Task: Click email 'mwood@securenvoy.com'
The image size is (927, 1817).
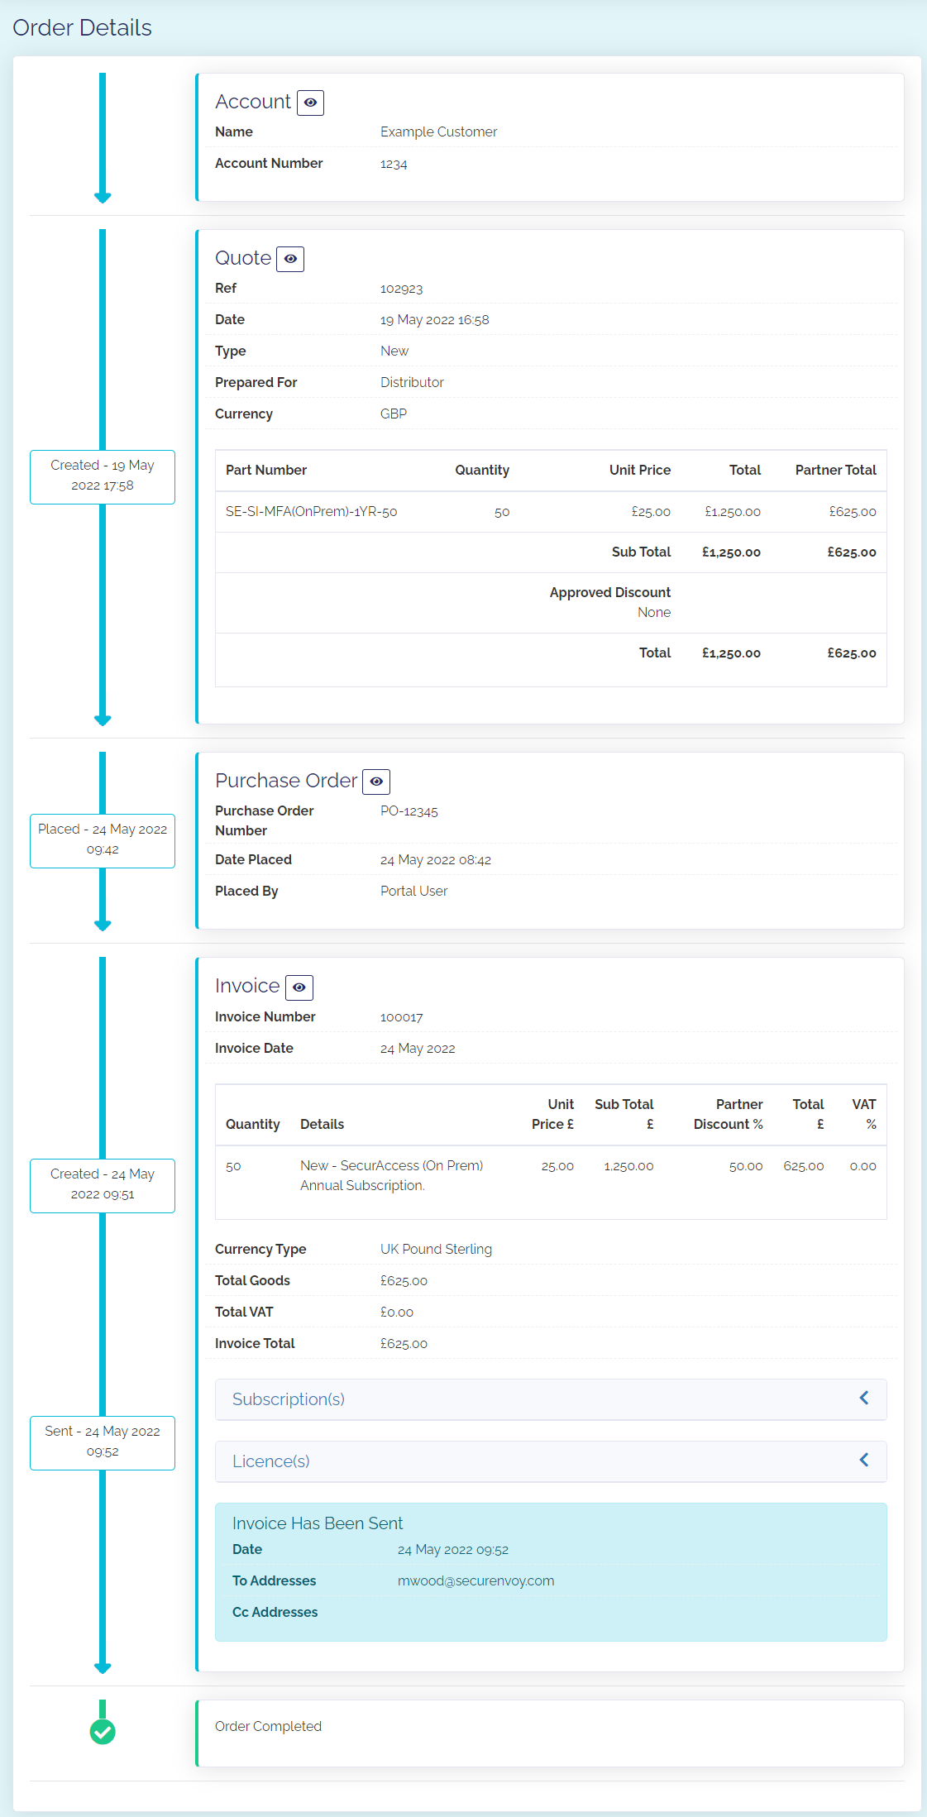Action: pos(476,1581)
